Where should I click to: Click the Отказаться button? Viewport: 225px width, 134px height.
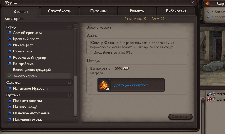pos(180,117)
